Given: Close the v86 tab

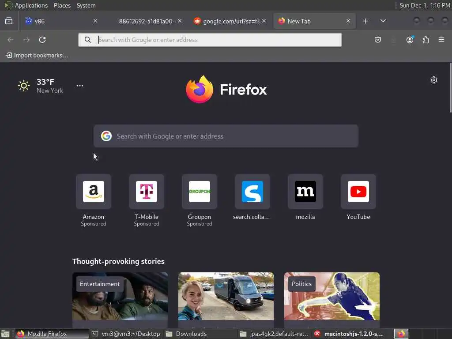Looking at the screenshot, I should coord(95,21).
